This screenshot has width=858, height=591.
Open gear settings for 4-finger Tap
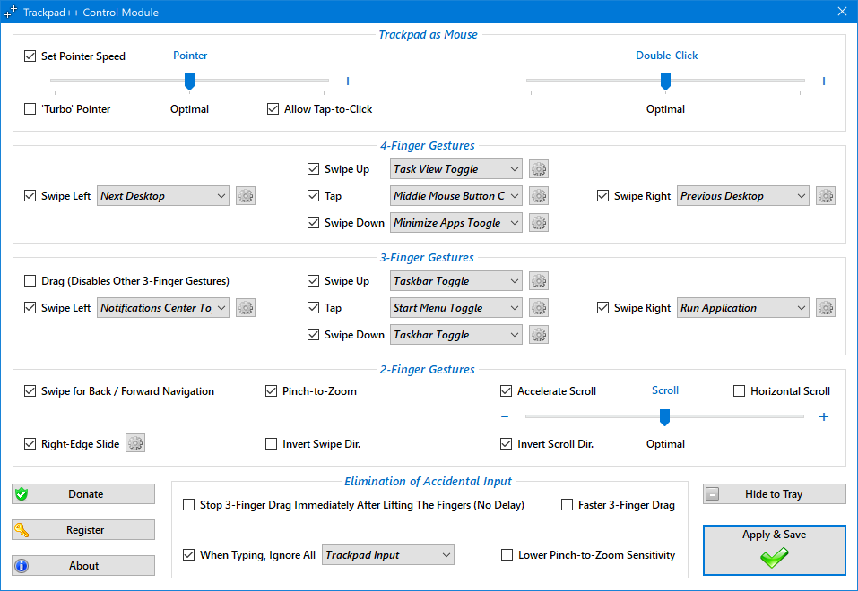point(539,196)
